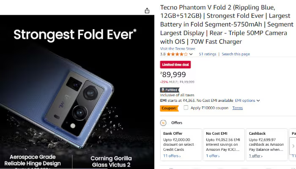Screen dimensions: 296x169
Task: Click the share icon above product image
Action: tap(147, 11)
